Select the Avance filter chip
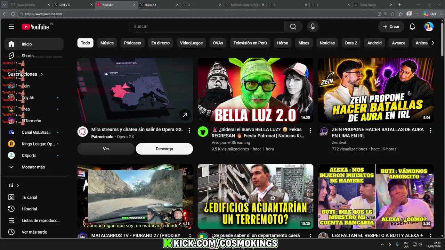The height and width of the screenshot is (250, 445). (399, 43)
